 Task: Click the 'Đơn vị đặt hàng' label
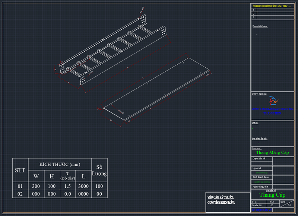pyautogui.click(x=260, y=26)
